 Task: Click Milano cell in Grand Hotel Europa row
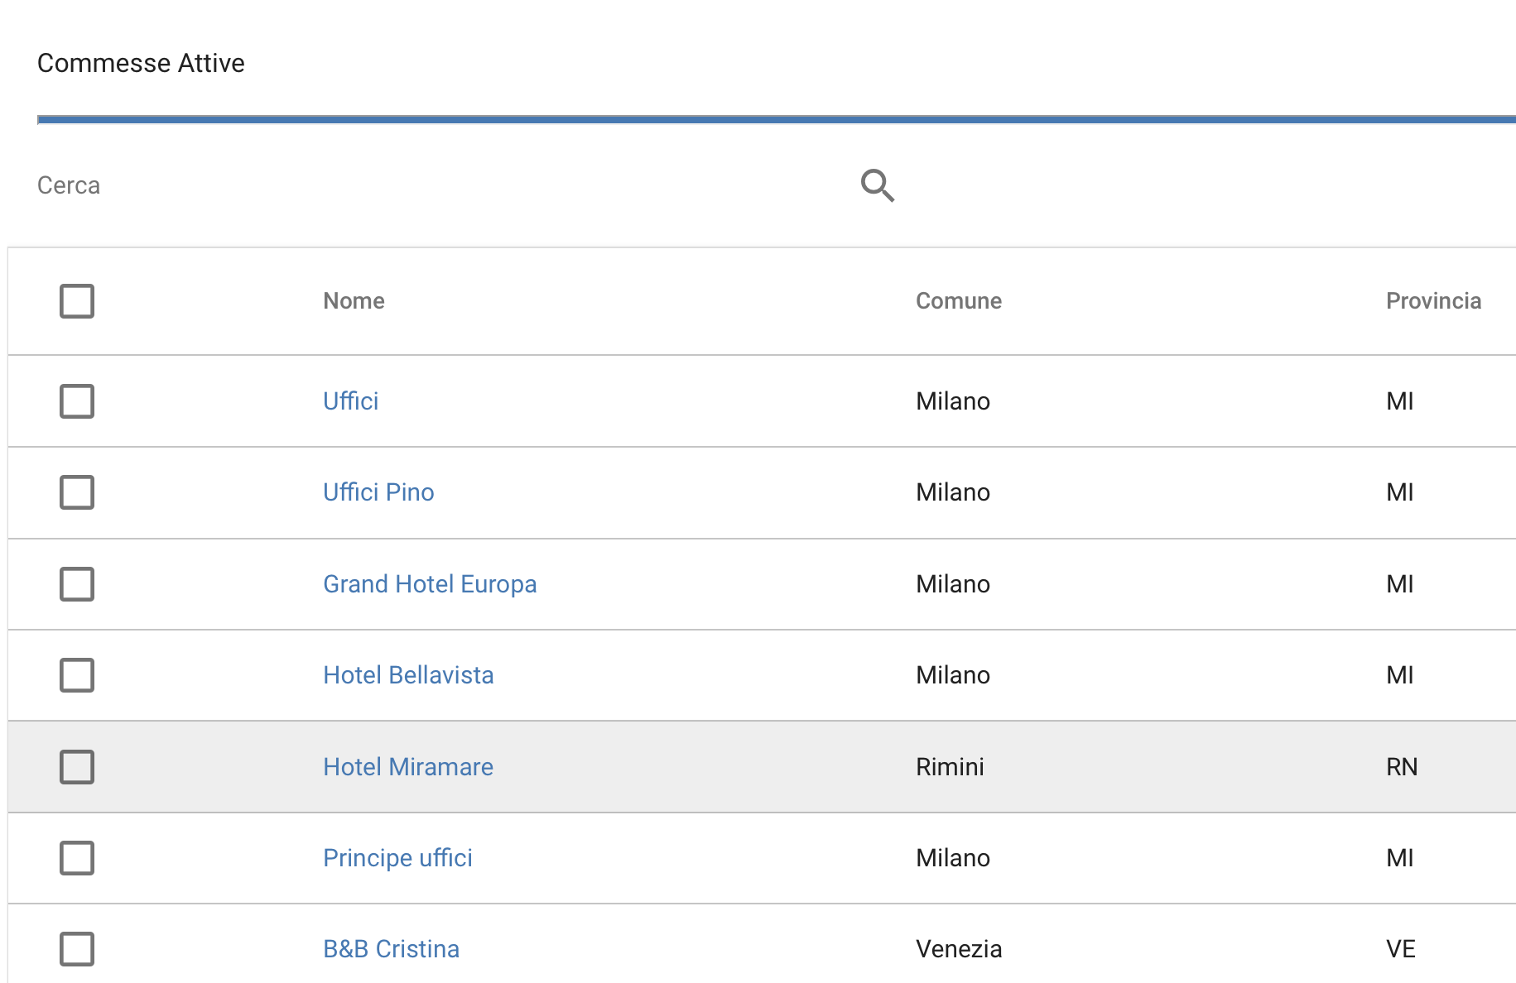953,584
